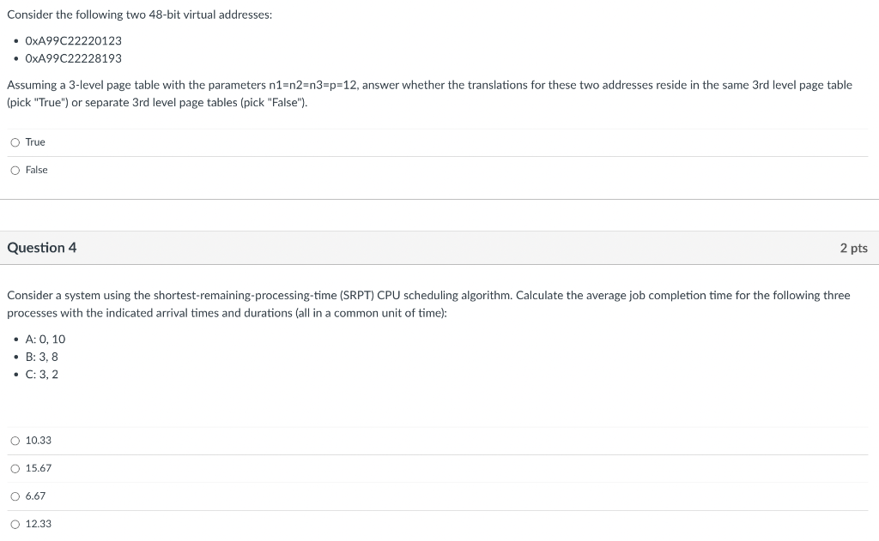Click the SRPT question description paragraph
This screenshot has width=879, height=541.
click(x=429, y=304)
